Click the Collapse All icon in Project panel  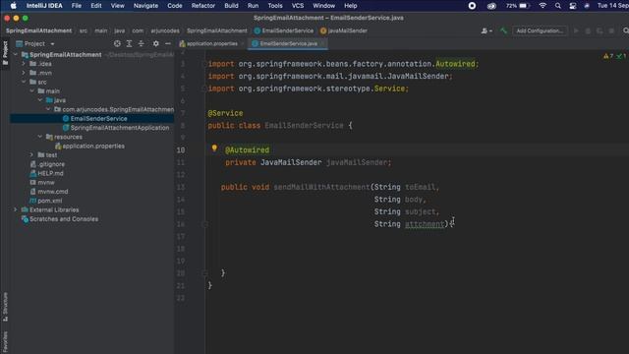pyautogui.click(x=142, y=43)
